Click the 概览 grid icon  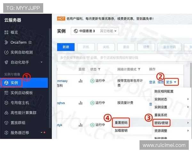coord(6,32)
